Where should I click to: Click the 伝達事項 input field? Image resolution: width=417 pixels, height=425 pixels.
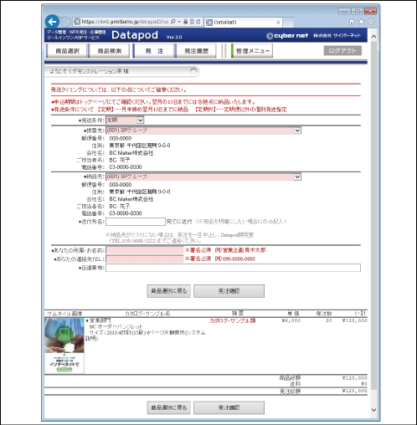coord(233,268)
